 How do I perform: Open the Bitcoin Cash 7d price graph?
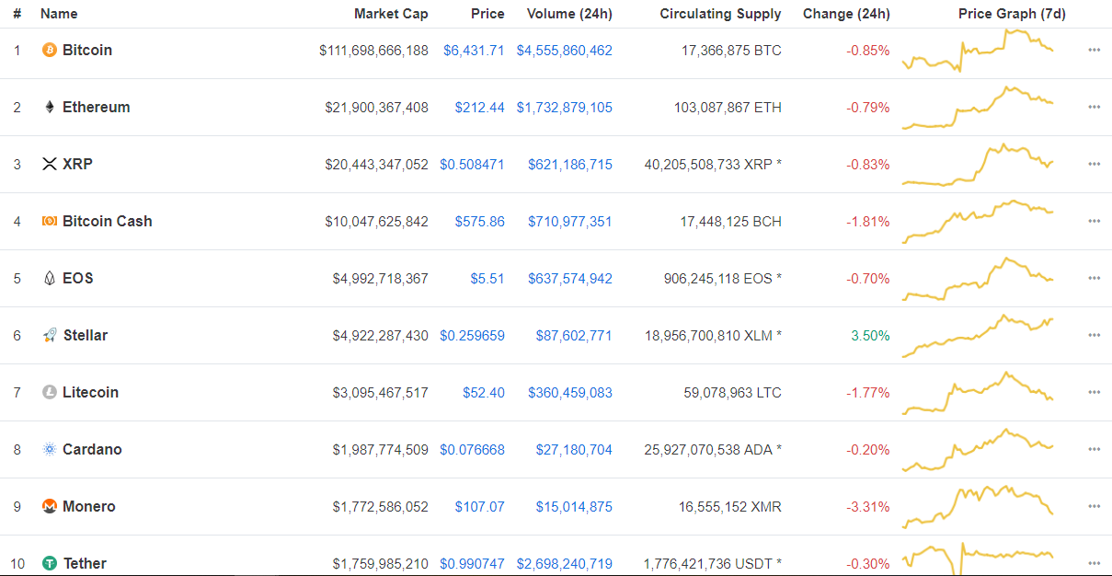978,222
